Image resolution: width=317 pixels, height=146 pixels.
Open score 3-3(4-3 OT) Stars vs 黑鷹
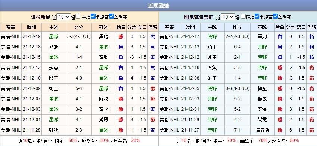79,36
